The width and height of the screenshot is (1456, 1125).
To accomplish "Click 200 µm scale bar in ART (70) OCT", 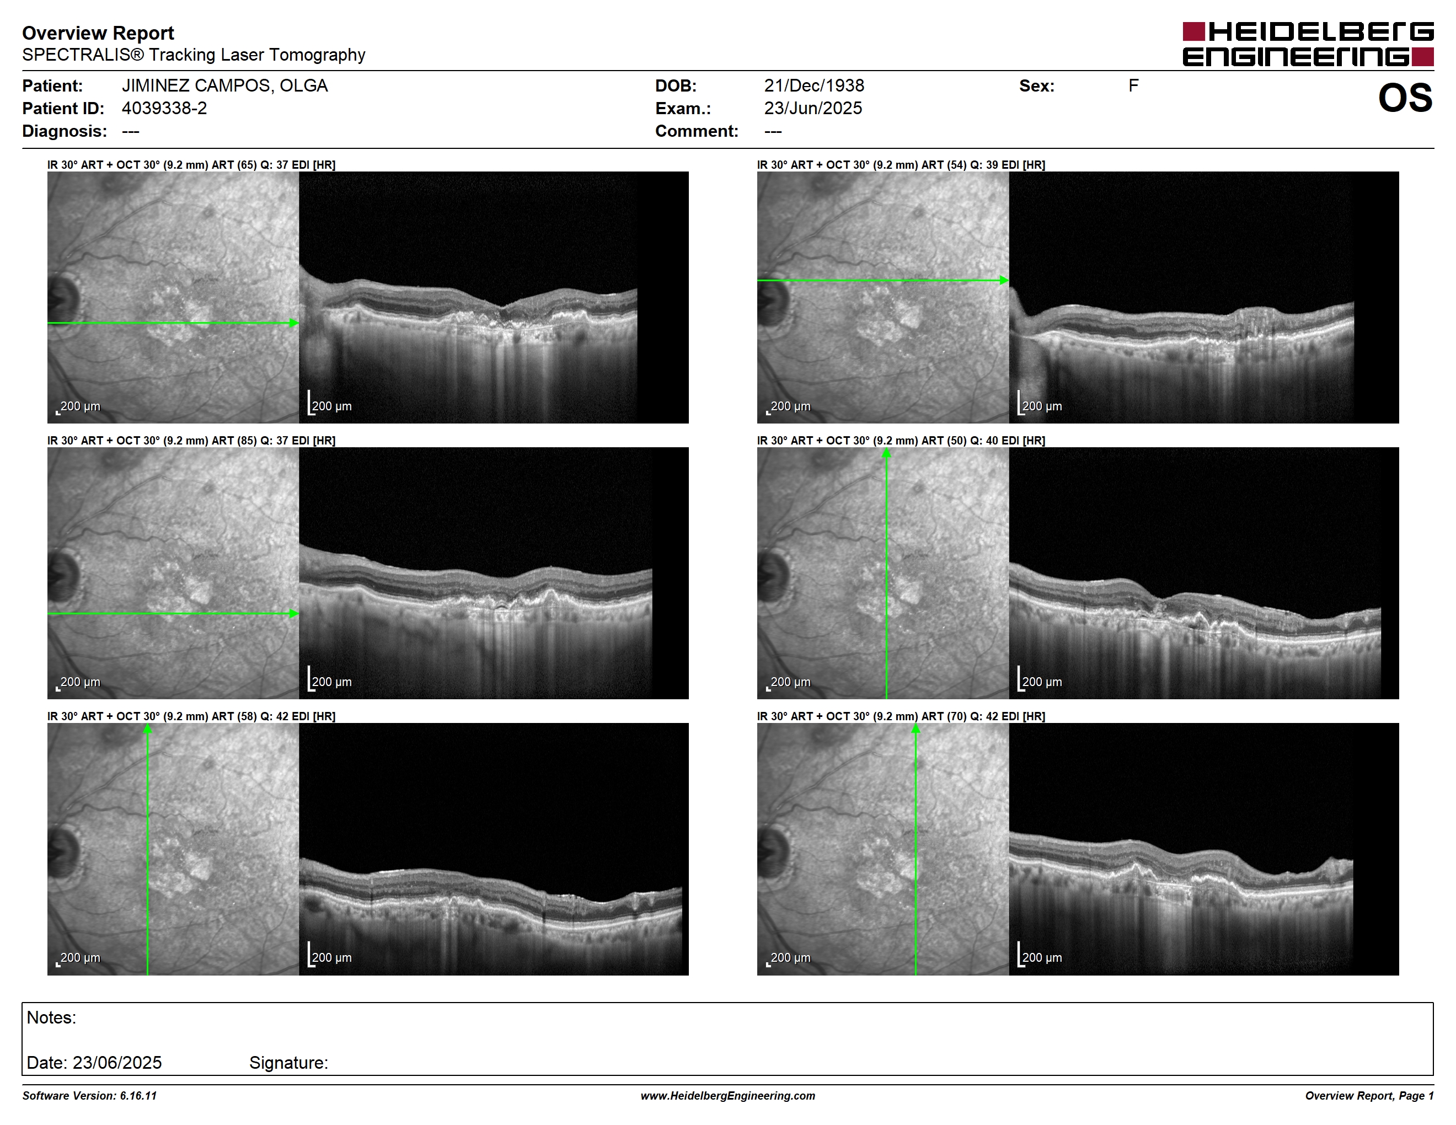I will click(x=1040, y=955).
